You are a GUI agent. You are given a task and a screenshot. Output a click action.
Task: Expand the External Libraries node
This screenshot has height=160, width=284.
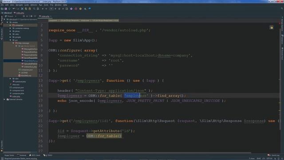pyautogui.click(x=4, y=100)
